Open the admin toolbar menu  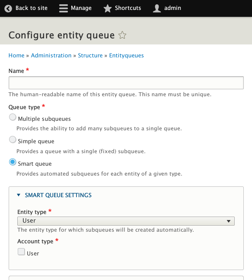click(167, 8)
